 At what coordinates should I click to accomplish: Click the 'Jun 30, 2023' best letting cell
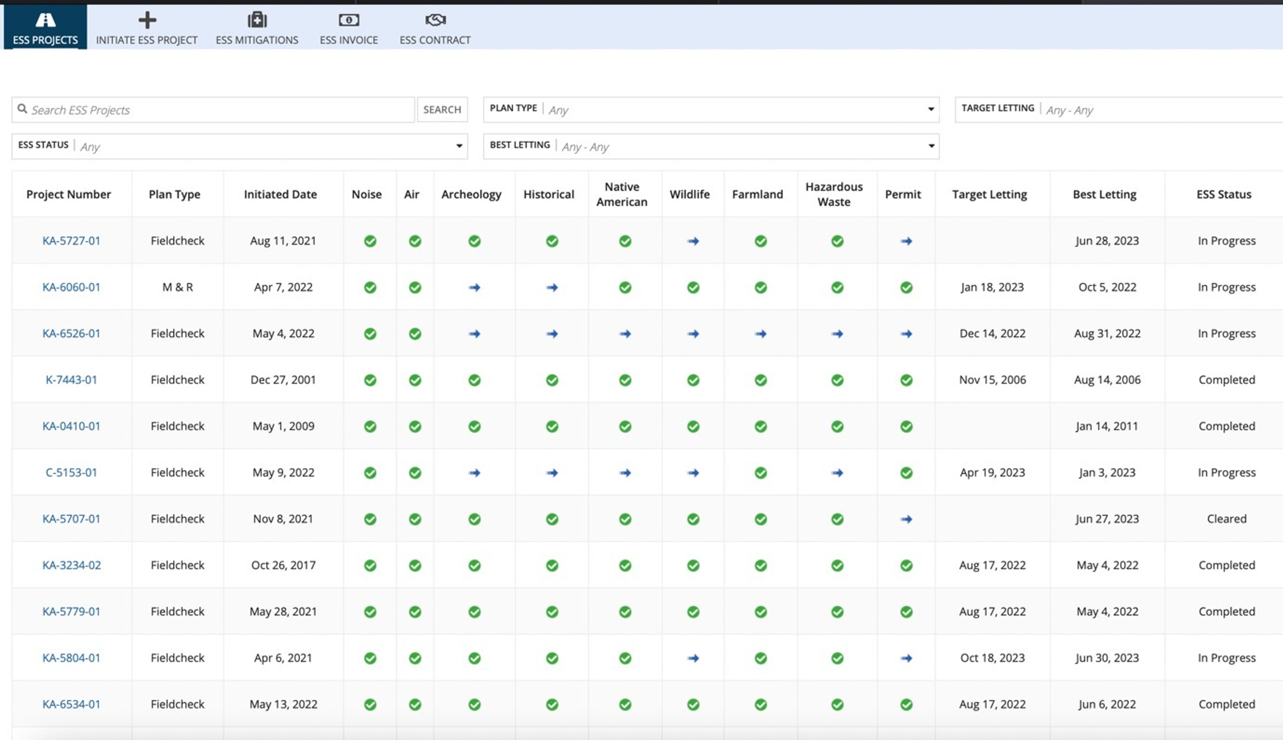point(1107,658)
